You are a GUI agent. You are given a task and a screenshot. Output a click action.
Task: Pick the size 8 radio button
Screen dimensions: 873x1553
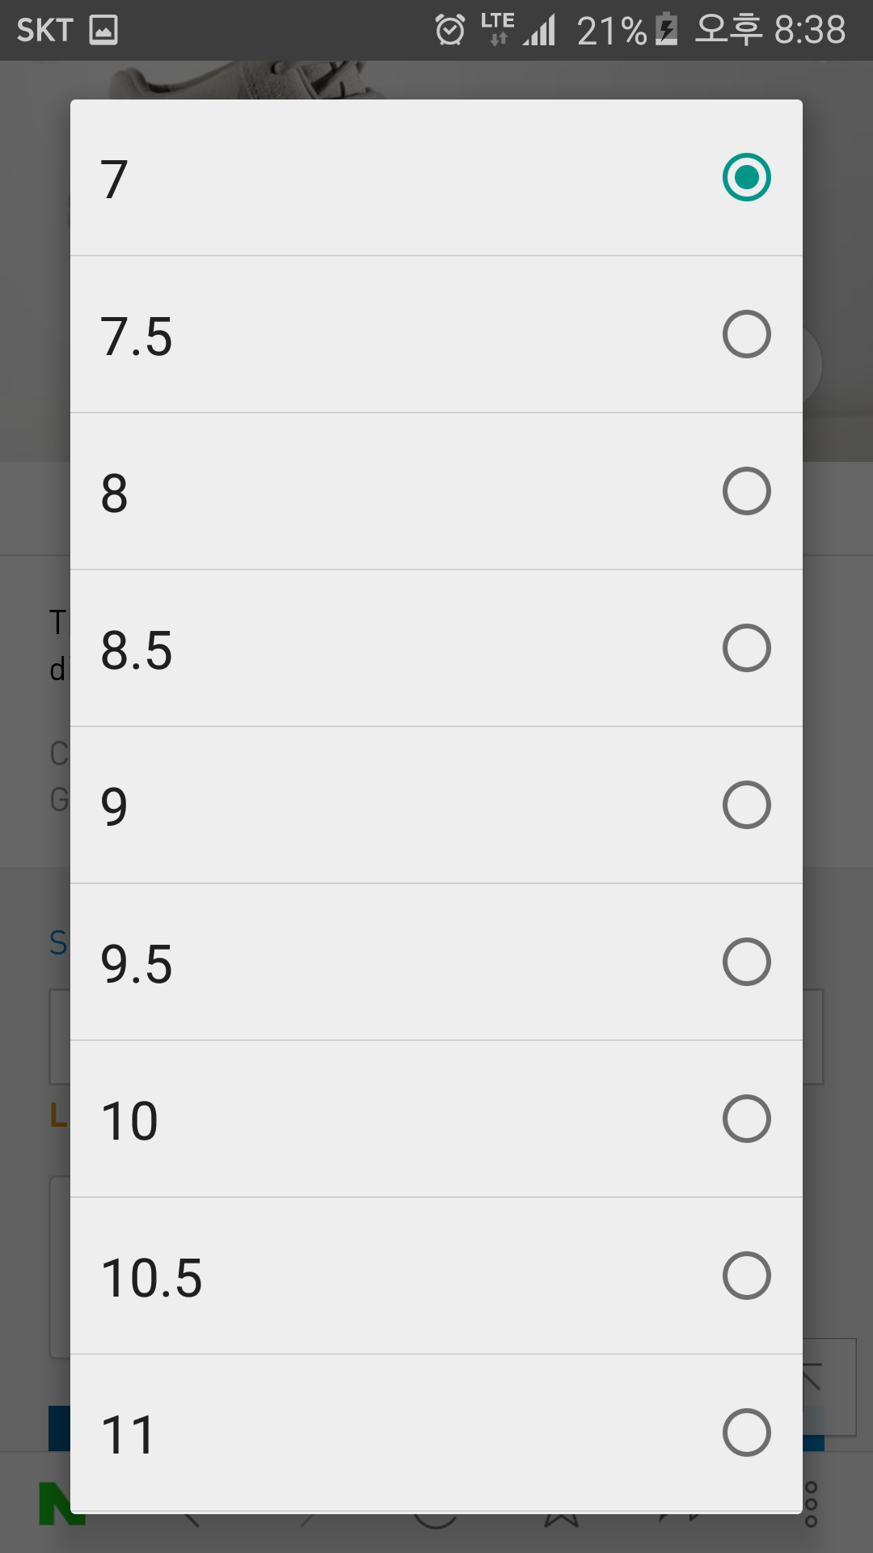point(746,491)
